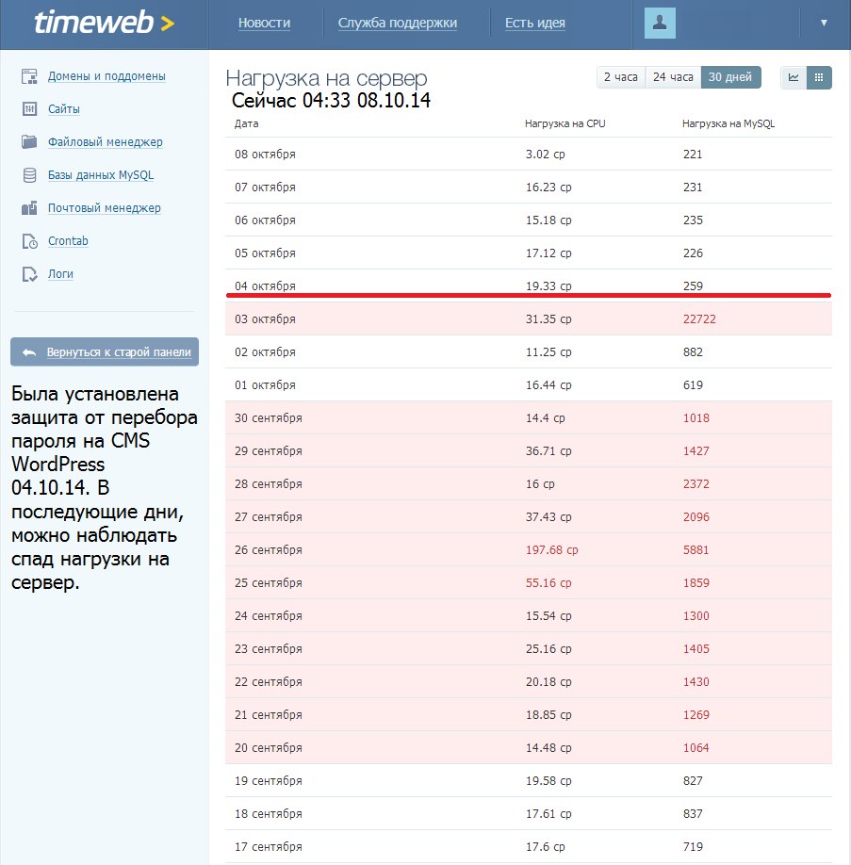This screenshot has width=851, height=865.
Task: Open the Есть идея link
Action: pyautogui.click(x=534, y=24)
